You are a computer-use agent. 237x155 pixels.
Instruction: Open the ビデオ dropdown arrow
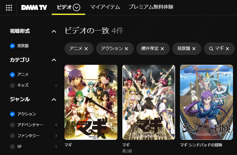(77, 7)
